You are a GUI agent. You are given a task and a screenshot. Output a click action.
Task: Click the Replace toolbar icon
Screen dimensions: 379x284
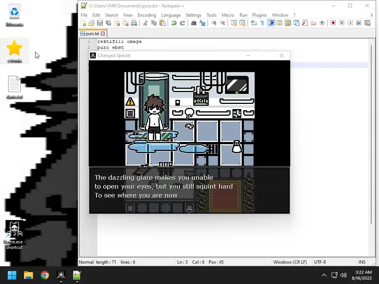pos(202,23)
